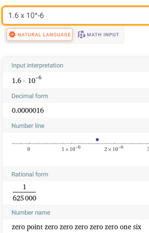Click the fraction 1/625000 result
The height and width of the screenshot is (233, 149).
tap(24, 193)
